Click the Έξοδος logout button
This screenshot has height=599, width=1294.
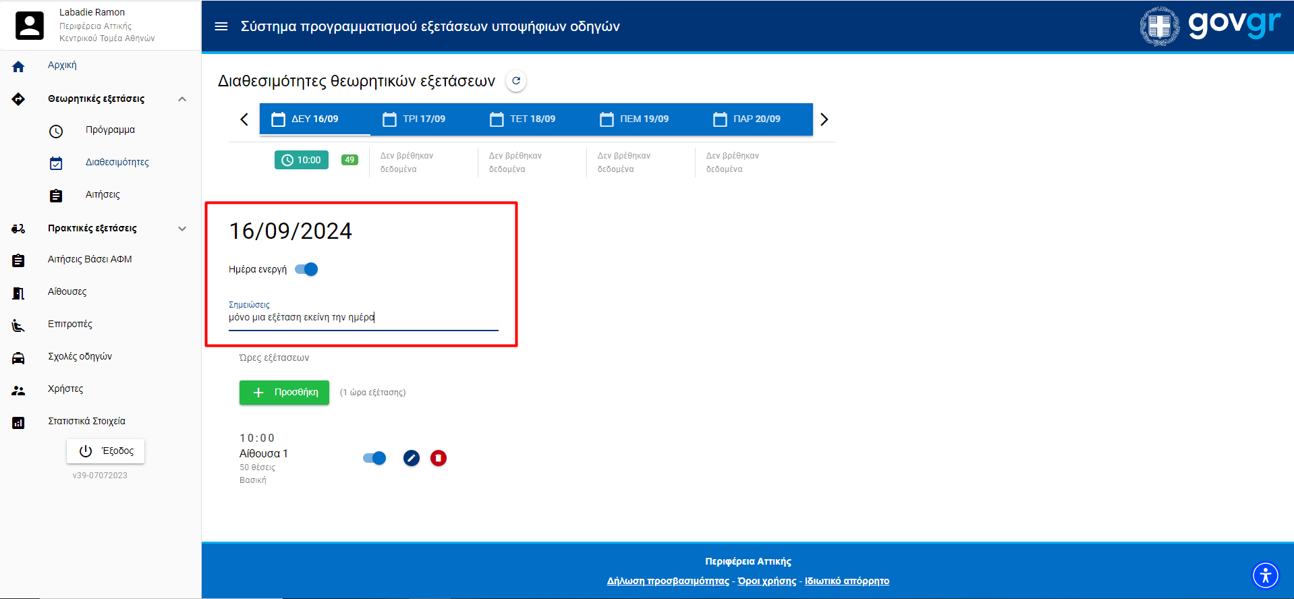106,451
